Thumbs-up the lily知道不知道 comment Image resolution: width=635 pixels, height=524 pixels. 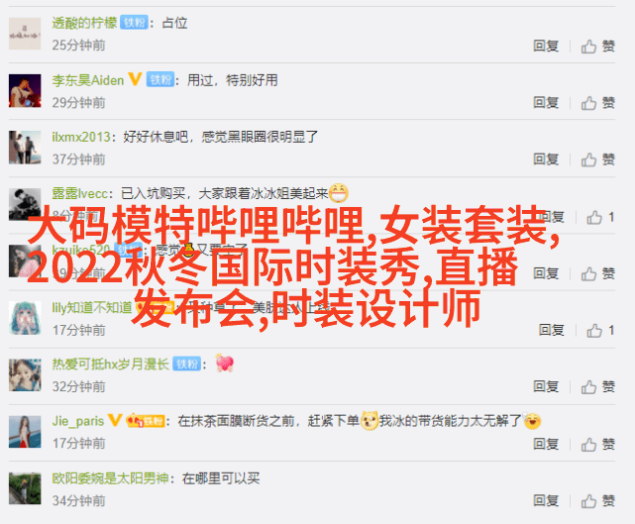(600, 331)
